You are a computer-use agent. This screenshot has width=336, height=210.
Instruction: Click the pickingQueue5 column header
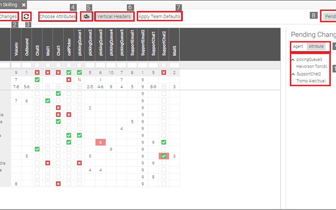coord(121,45)
